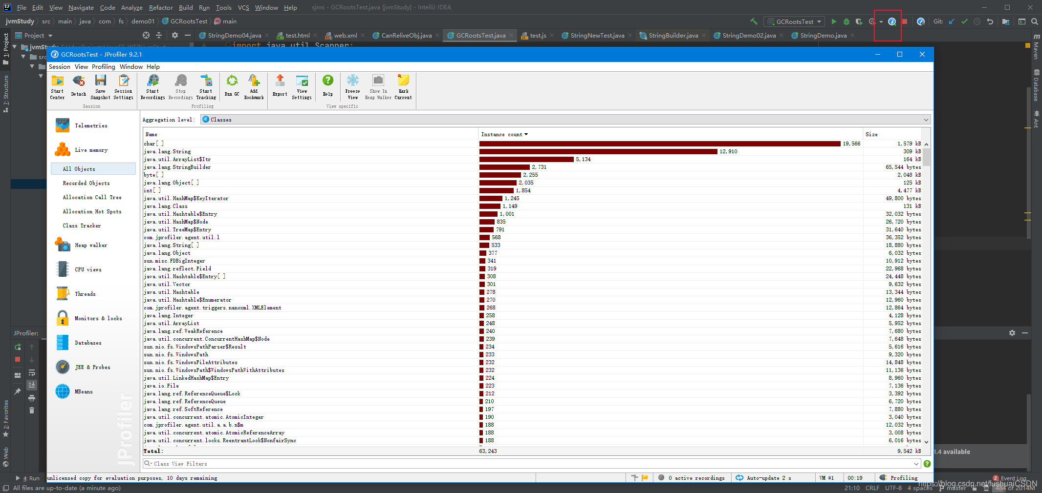Commit changes with Git checkmark icon
1042x493 pixels.
point(964,21)
